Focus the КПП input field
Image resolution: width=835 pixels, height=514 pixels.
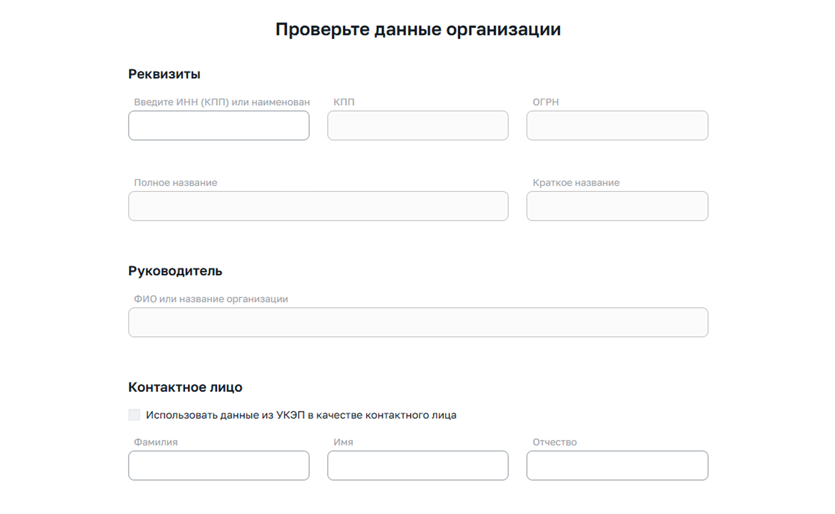(x=418, y=126)
